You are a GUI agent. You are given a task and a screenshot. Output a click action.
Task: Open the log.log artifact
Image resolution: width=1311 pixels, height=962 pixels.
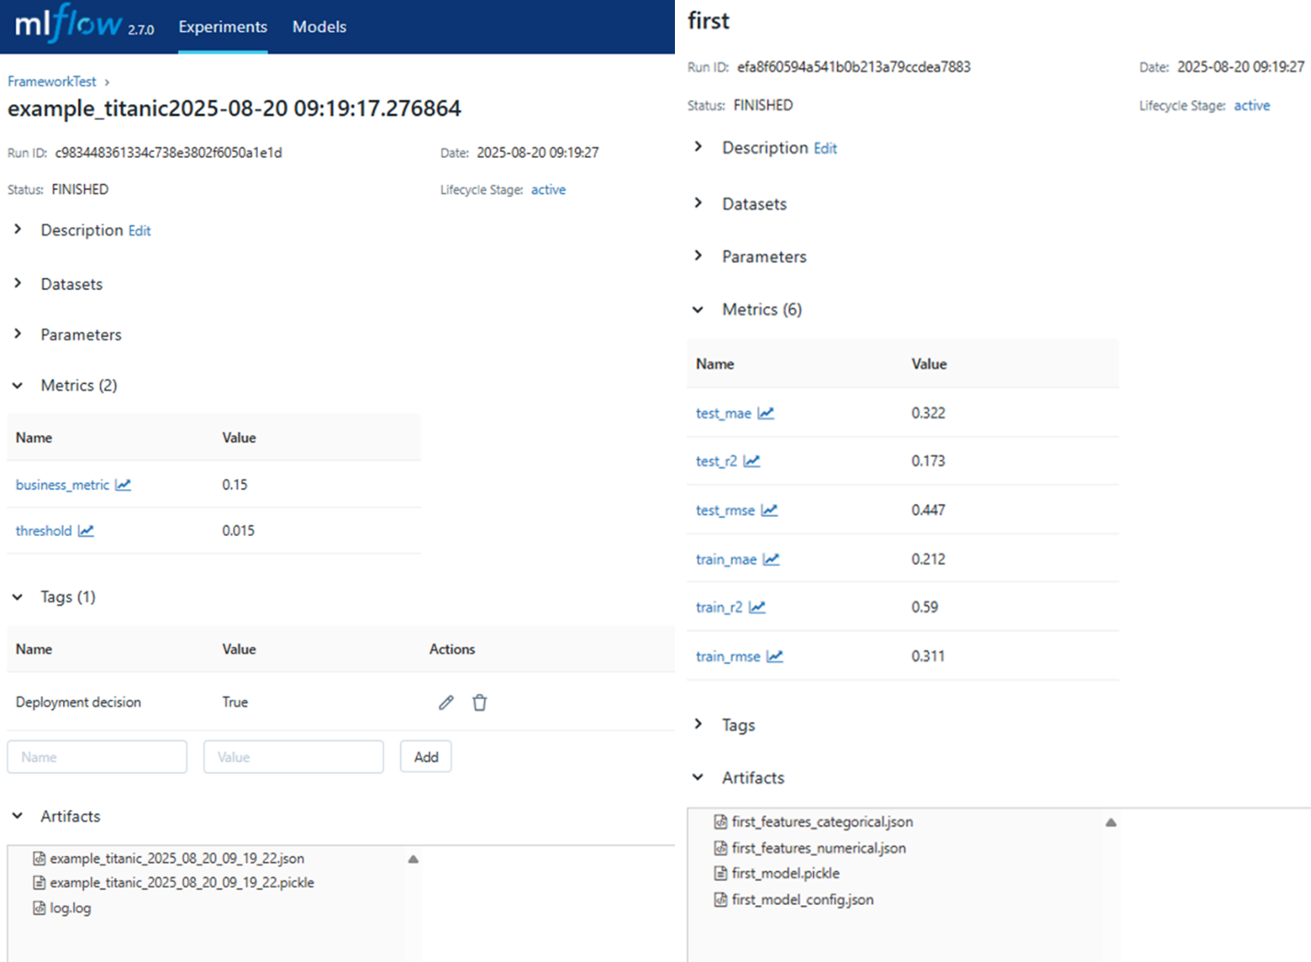pyautogui.click(x=69, y=908)
